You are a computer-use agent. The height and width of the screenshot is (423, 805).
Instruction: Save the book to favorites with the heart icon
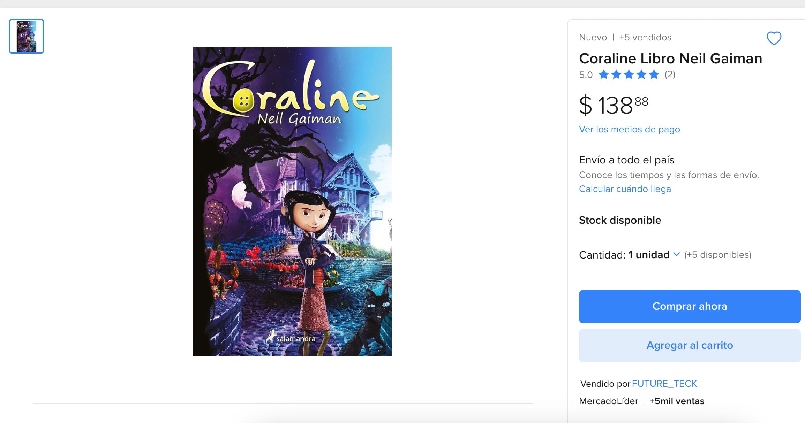[x=774, y=38]
